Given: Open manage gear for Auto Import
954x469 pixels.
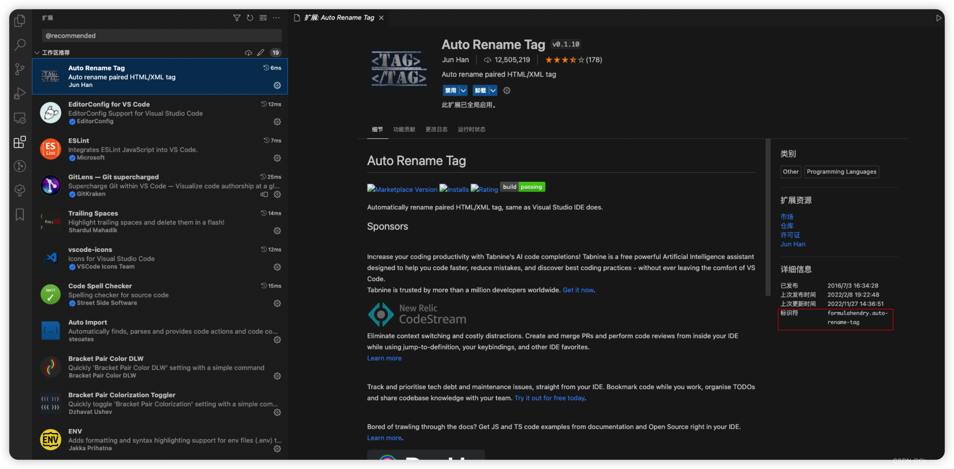Looking at the screenshot, I should 277,340.
